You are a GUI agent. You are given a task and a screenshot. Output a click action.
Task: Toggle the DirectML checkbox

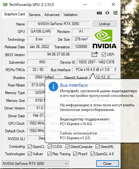point(97,147)
